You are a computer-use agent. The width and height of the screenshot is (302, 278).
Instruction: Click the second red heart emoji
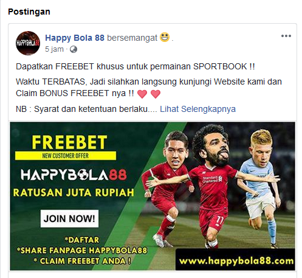click(x=156, y=94)
